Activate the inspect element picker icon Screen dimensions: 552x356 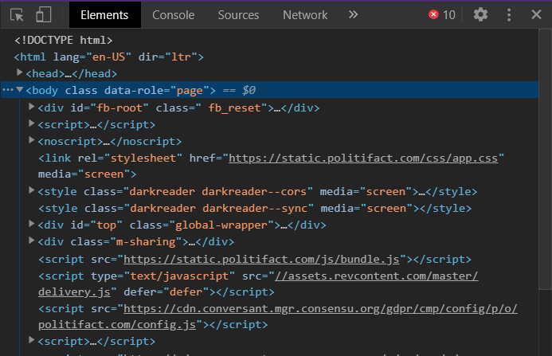pyautogui.click(x=17, y=15)
